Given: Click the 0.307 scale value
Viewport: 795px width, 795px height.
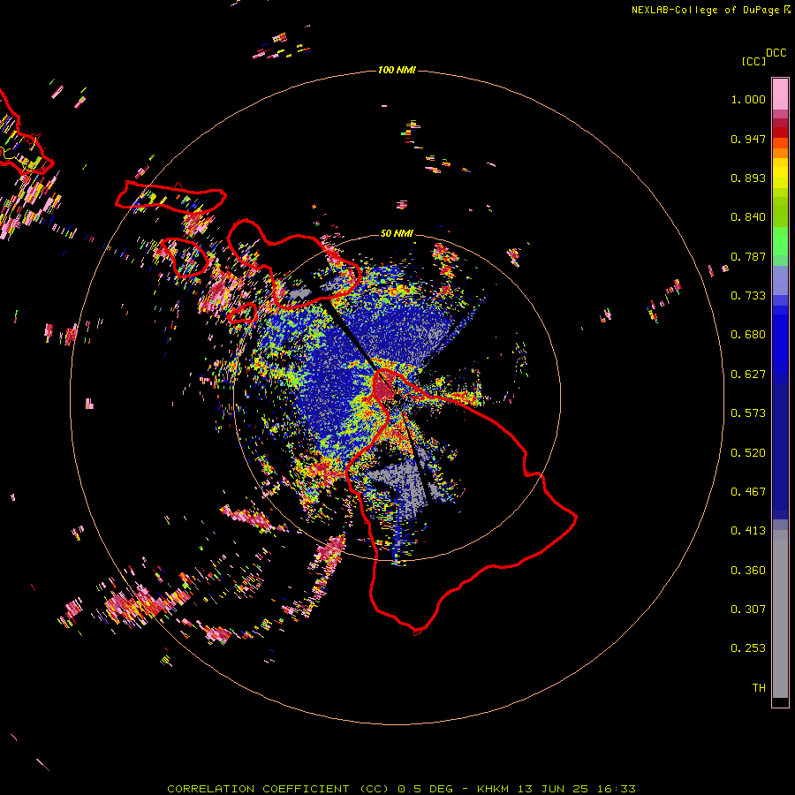Looking at the screenshot, I should click(x=748, y=609).
